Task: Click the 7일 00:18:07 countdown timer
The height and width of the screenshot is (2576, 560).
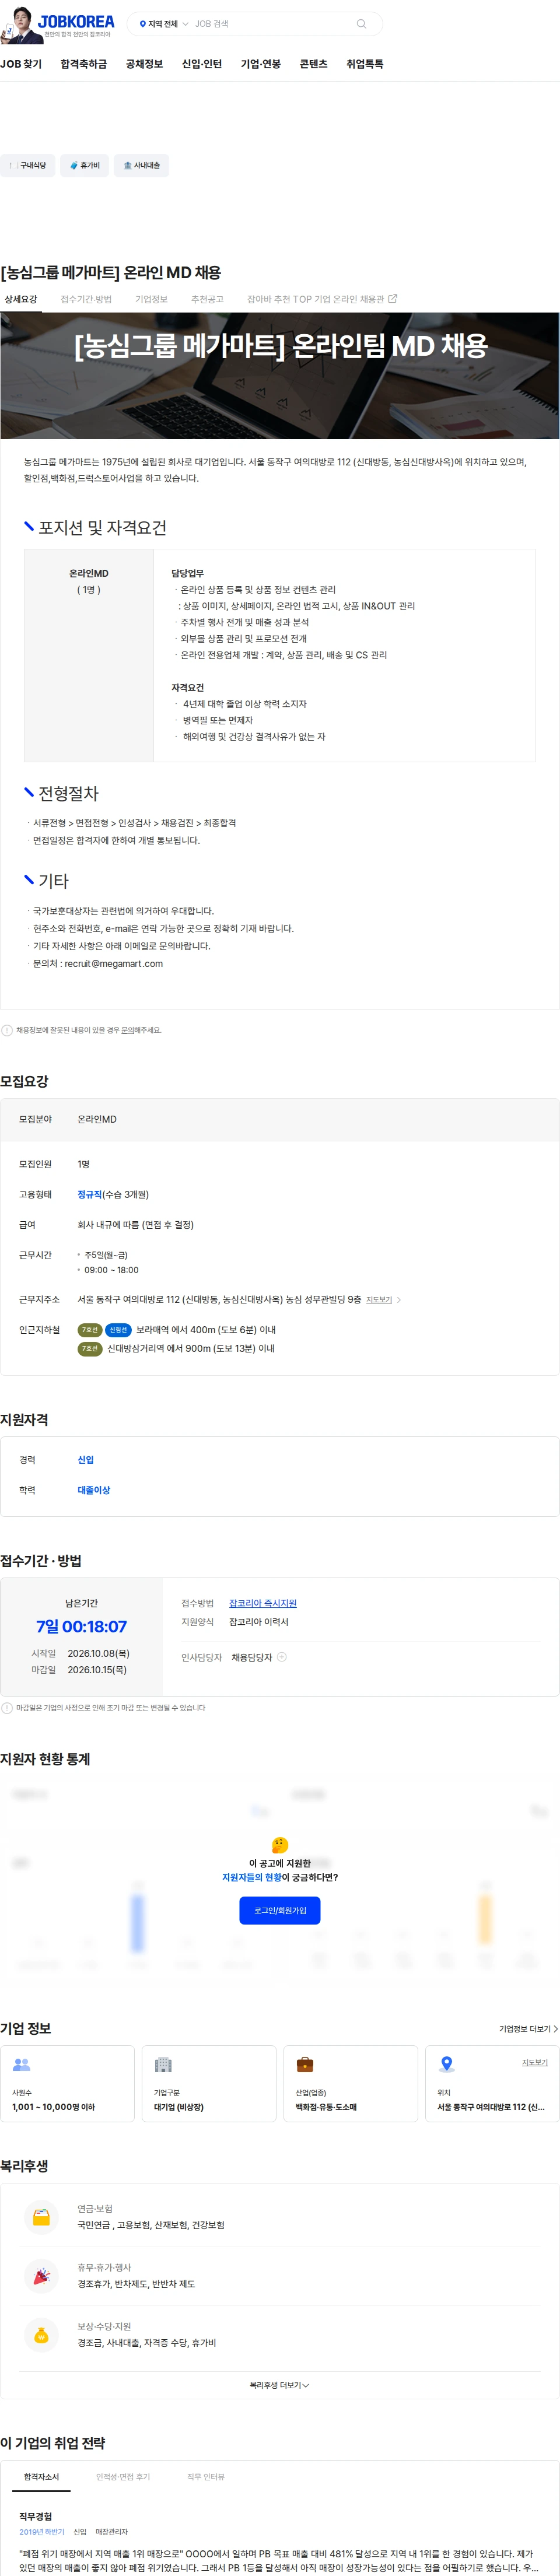Action: 81,1627
